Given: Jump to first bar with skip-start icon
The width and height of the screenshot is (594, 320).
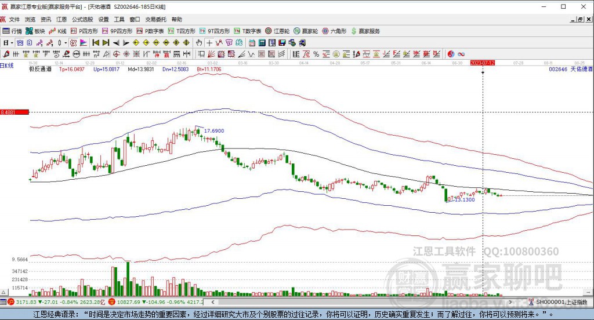Looking at the screenshot, I should (x=96, y=43).
